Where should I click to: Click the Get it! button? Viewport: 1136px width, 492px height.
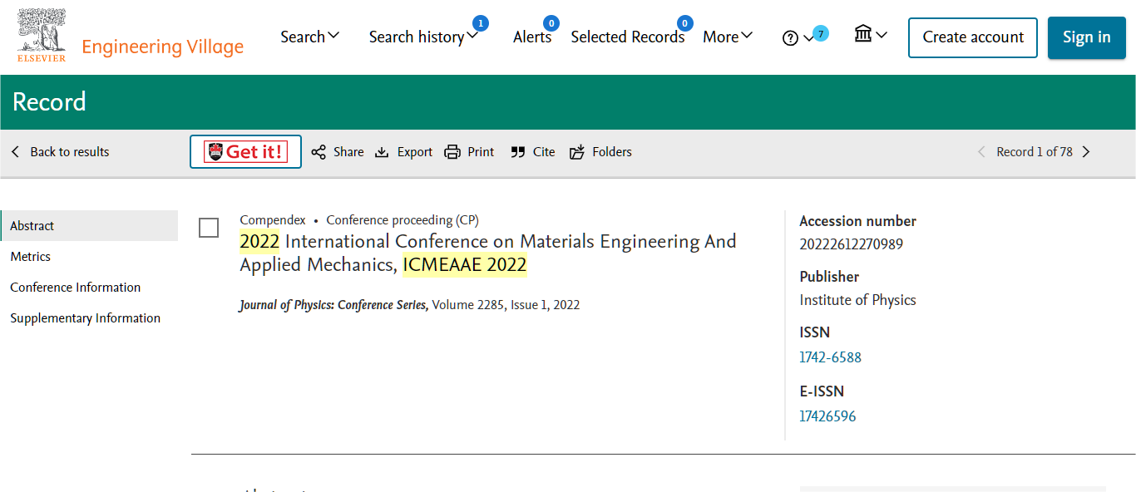(x=245, y=151)
